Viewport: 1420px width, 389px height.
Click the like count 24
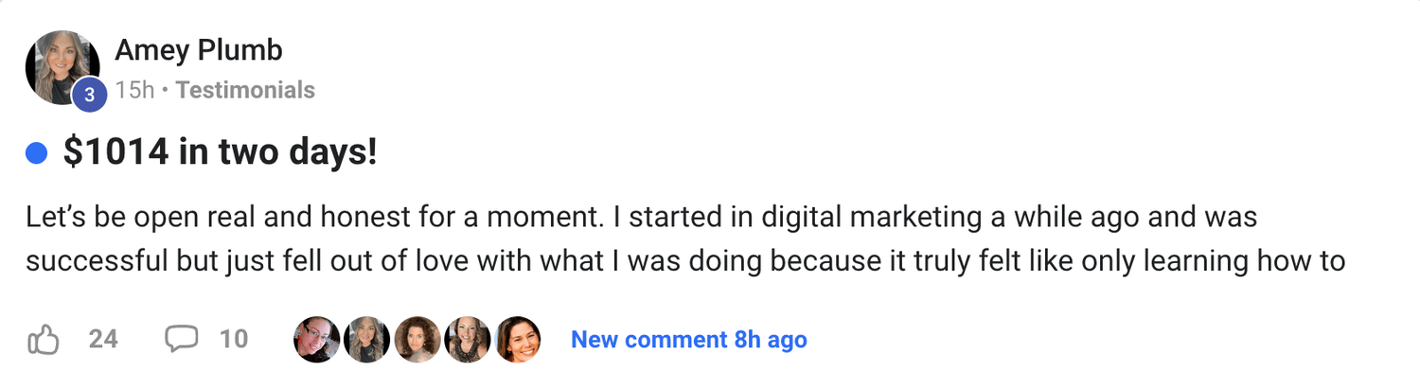point(103,339)
